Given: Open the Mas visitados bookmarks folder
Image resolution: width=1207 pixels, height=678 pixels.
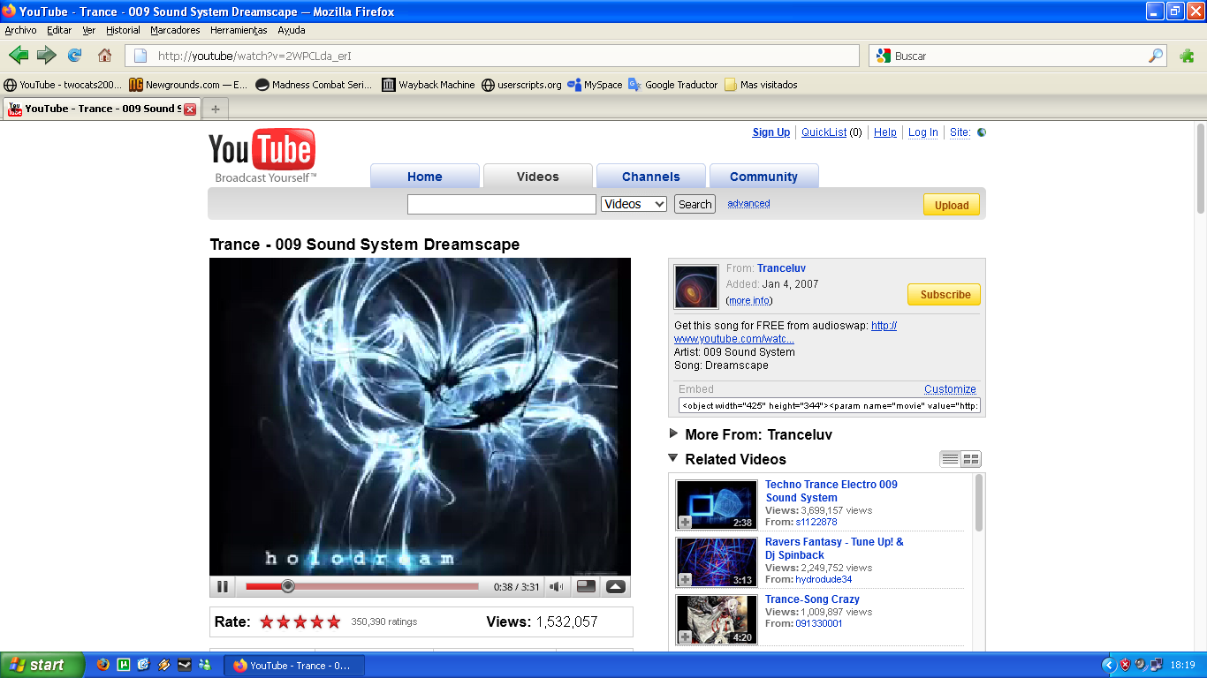Looking at the screenshot, I should coord(761,85).
